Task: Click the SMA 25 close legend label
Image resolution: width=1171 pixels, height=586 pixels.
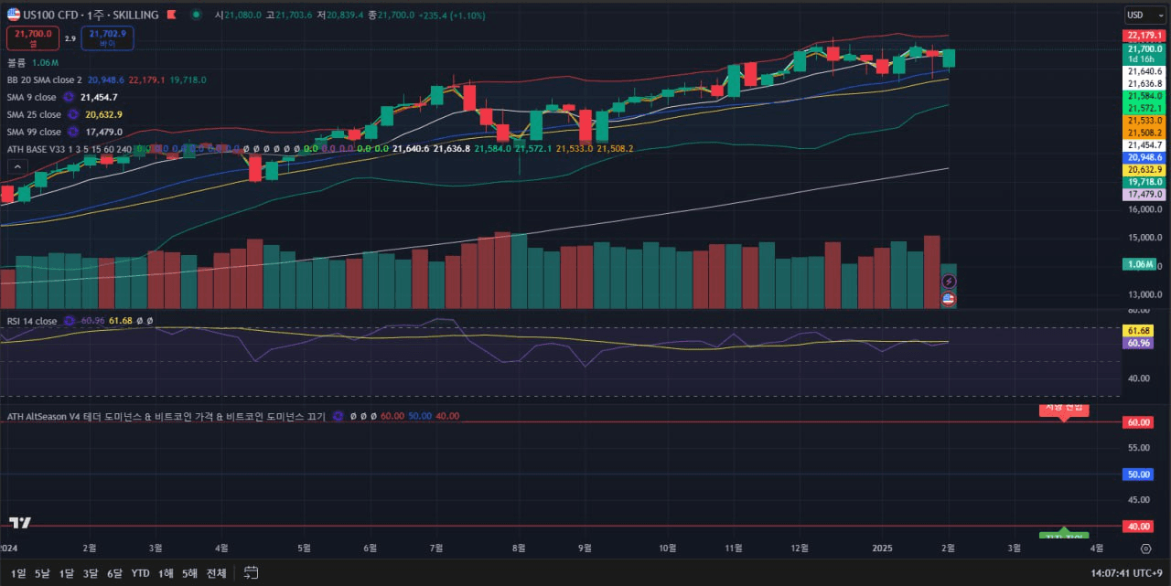Action: [34, 114]
